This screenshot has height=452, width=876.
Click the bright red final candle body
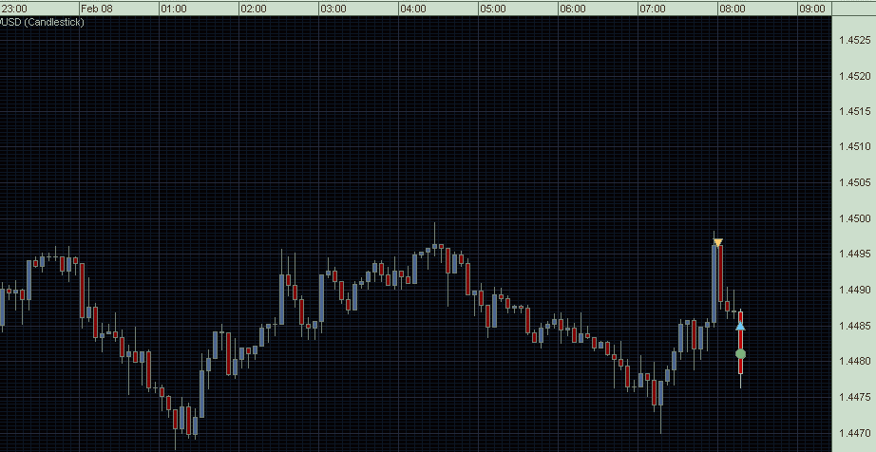(741, 343)
